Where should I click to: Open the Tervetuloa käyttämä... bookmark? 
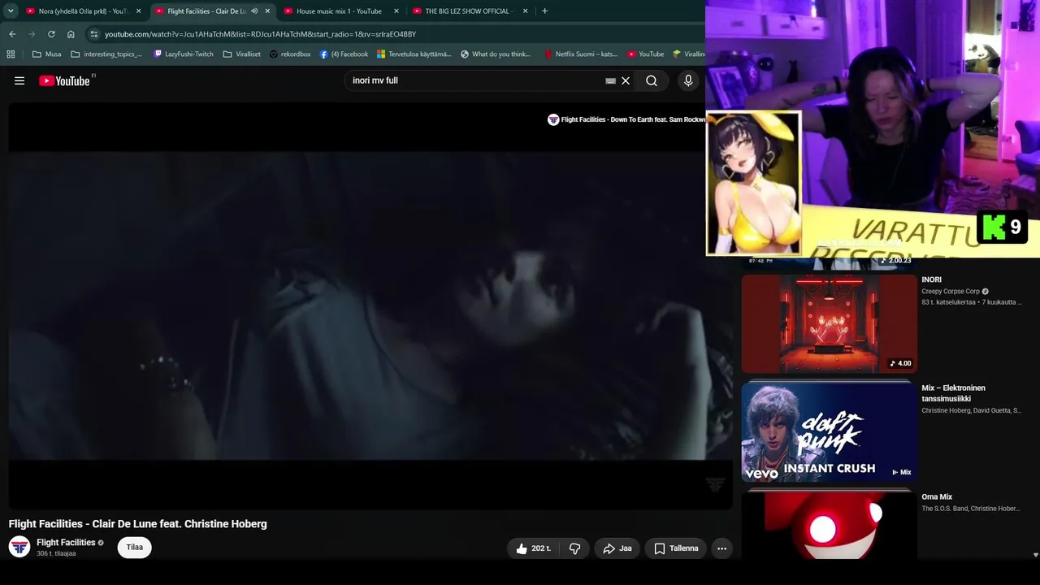pos(414,54)
